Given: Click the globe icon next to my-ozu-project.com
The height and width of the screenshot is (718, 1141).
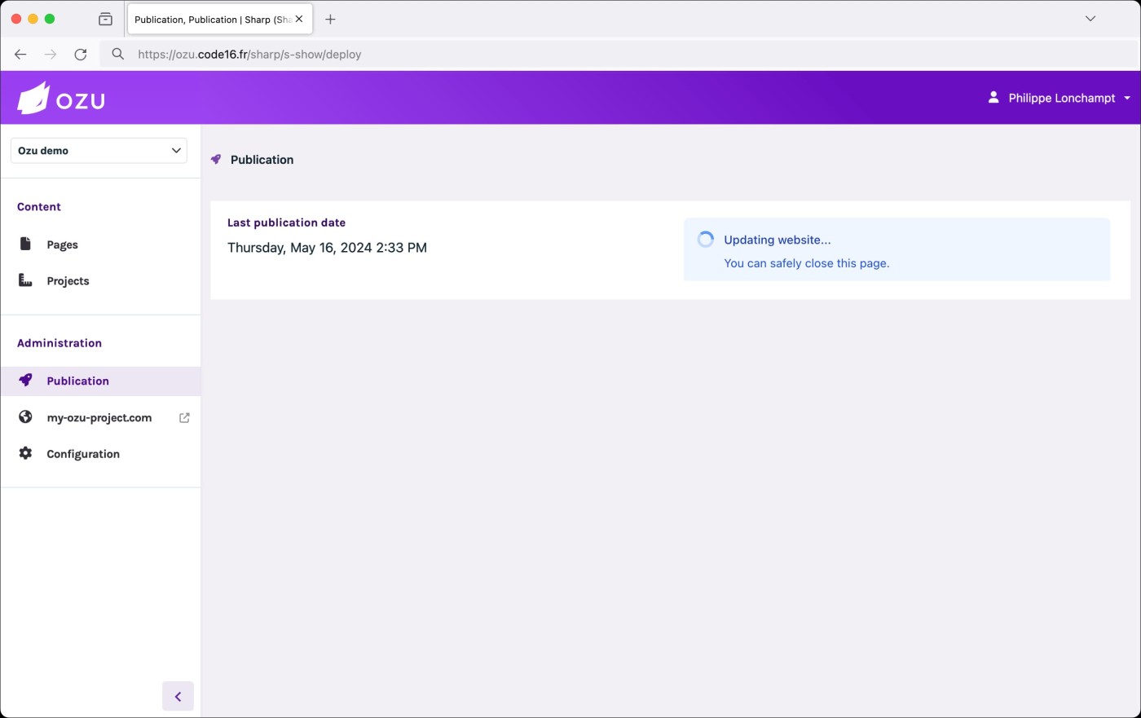Looking at the screenshot, I should (x=25, y=417).
